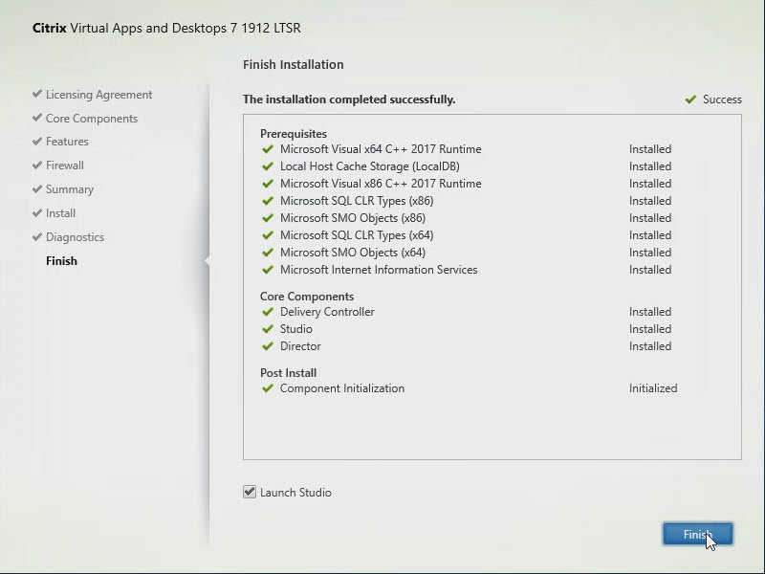The height and width of the screenshot is (574, 765).
Task: Click the 'Initialized' status value
Action: click(x=653, y=388)
